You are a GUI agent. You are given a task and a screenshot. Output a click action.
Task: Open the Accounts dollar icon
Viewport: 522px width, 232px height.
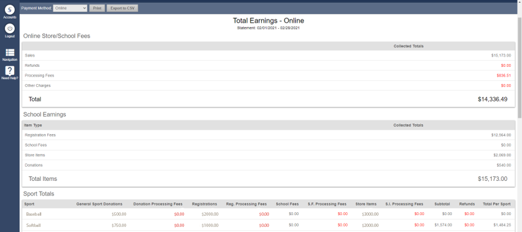[x=10, y=10]
